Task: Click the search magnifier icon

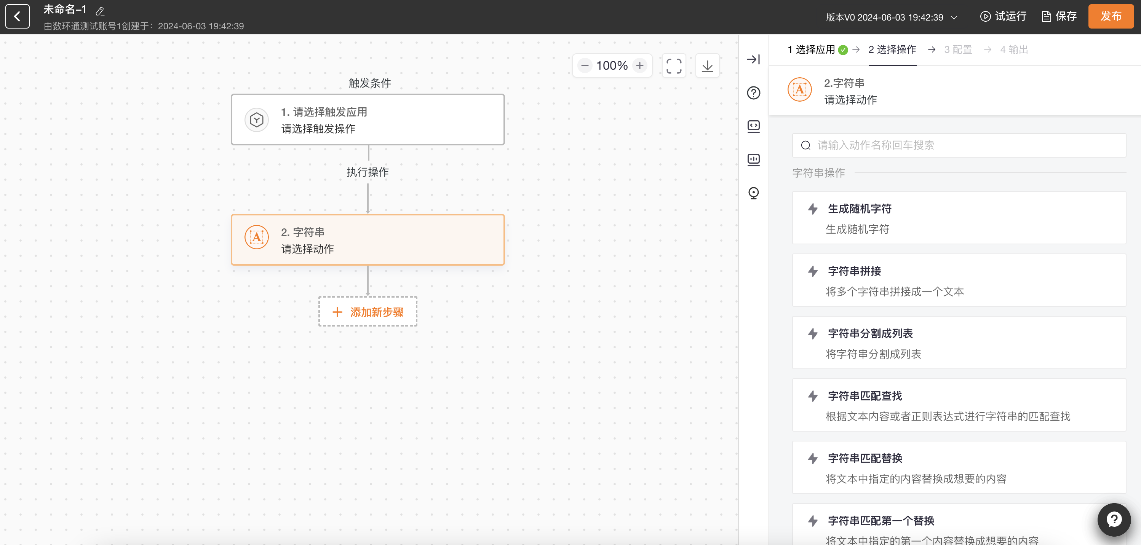Action: (x=806, y=145)
